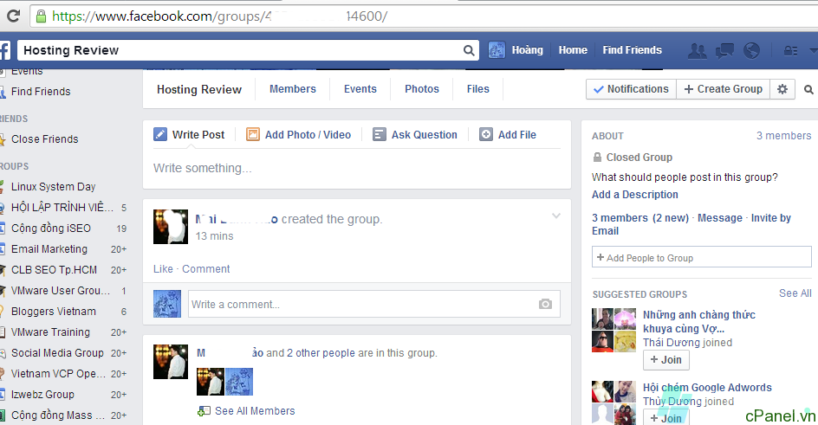This screenshot has width=818, height=425.
Task: Switch to Files tab
Action: 477,89
